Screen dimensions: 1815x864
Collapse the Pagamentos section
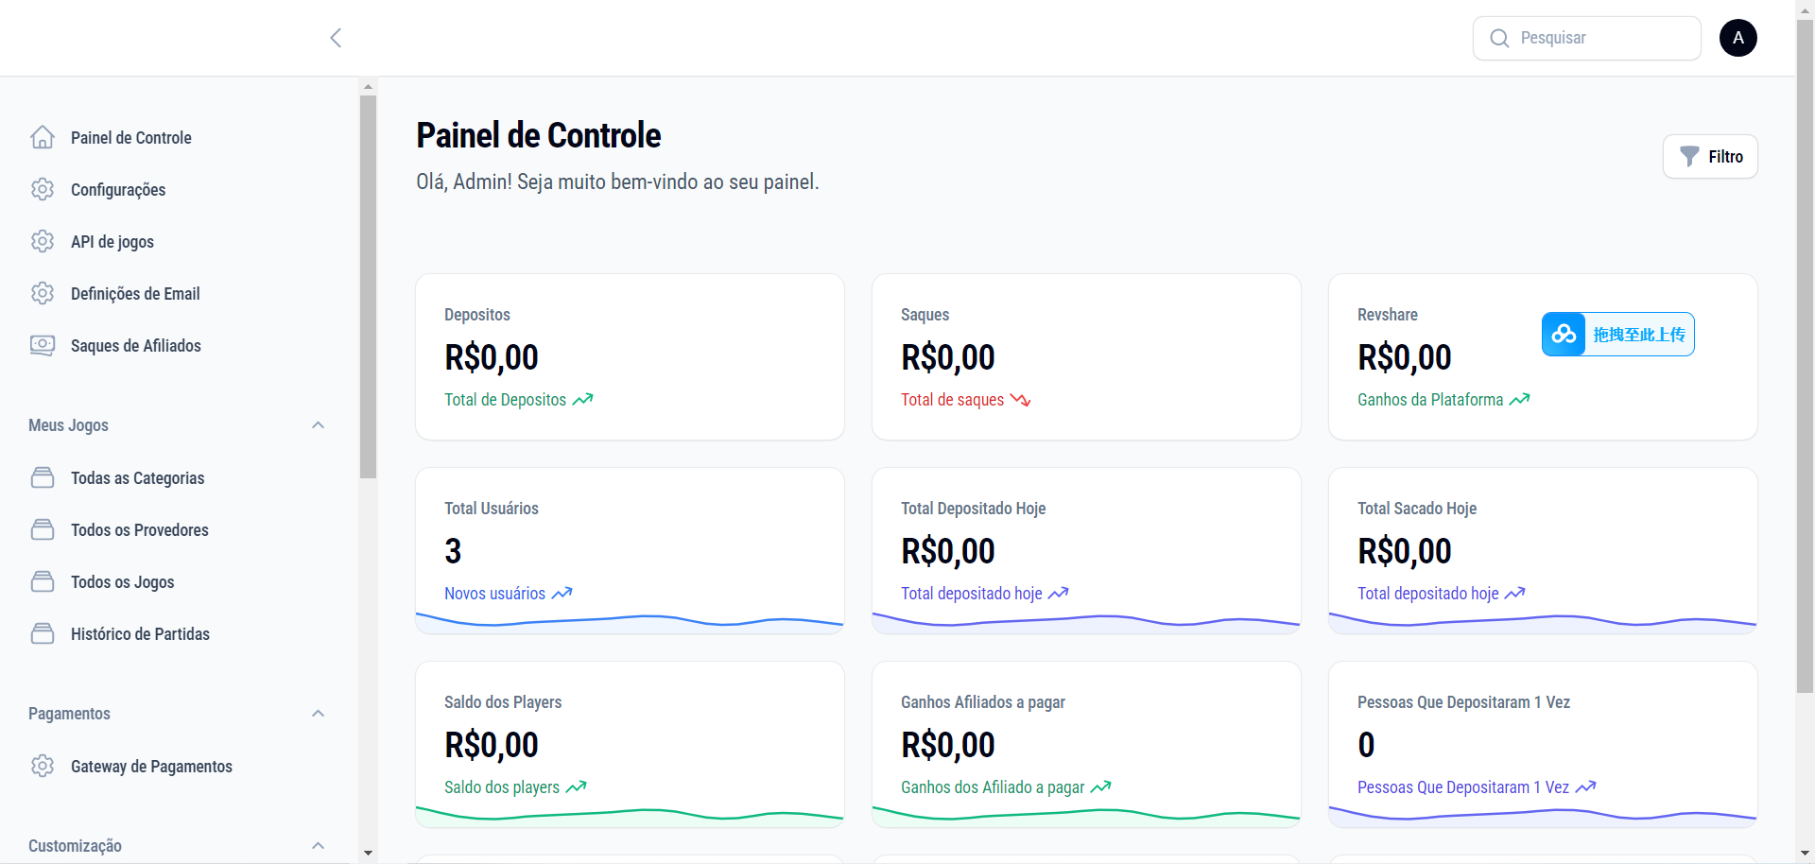coord(319,714)
